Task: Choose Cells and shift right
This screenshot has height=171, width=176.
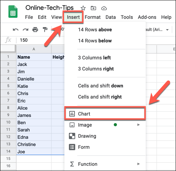Action: tap(105, 97)
